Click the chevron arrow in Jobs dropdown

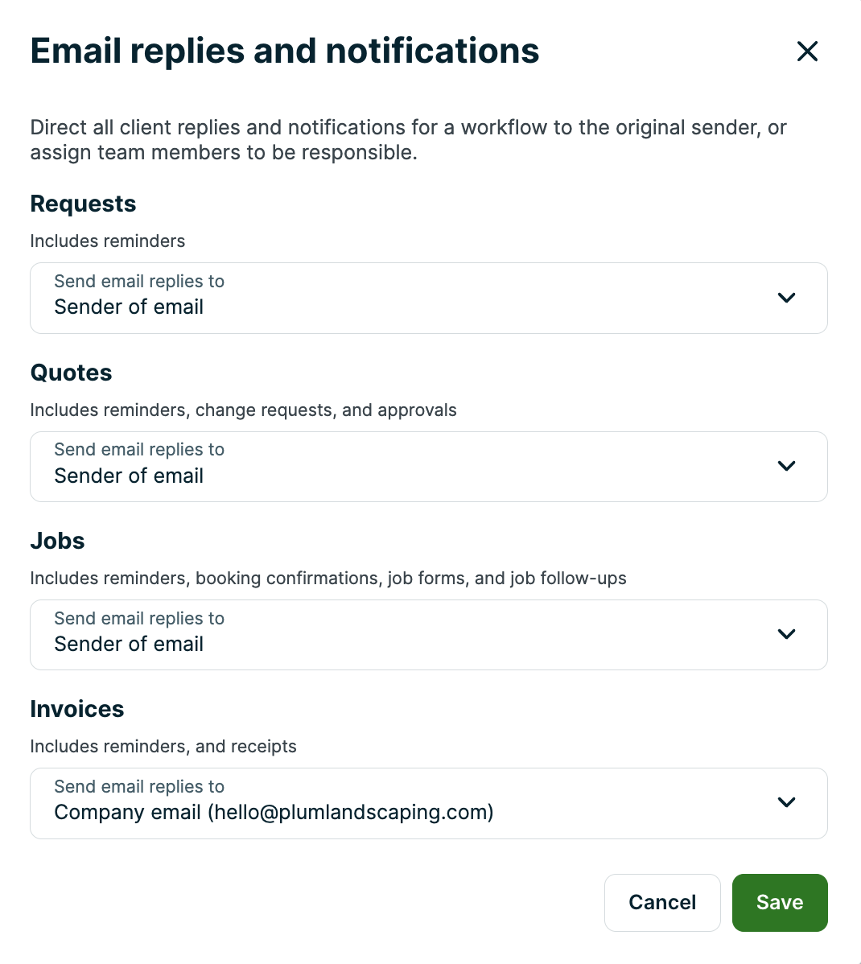pos(786,634)
